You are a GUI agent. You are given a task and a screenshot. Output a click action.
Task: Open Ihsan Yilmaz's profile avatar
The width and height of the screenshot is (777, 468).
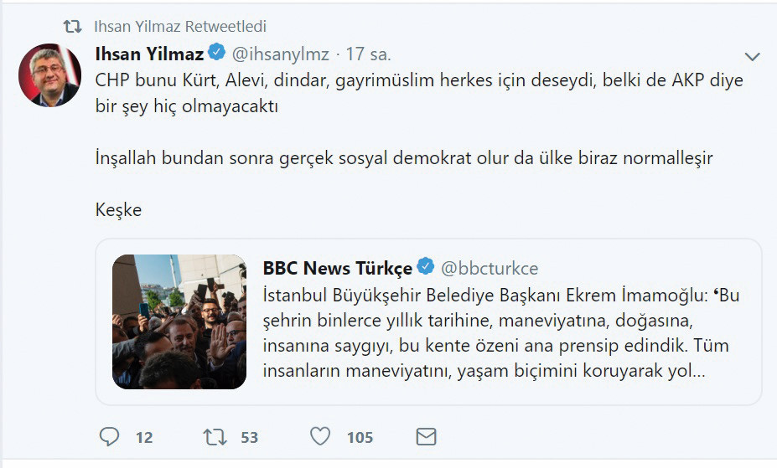(49, 75)
